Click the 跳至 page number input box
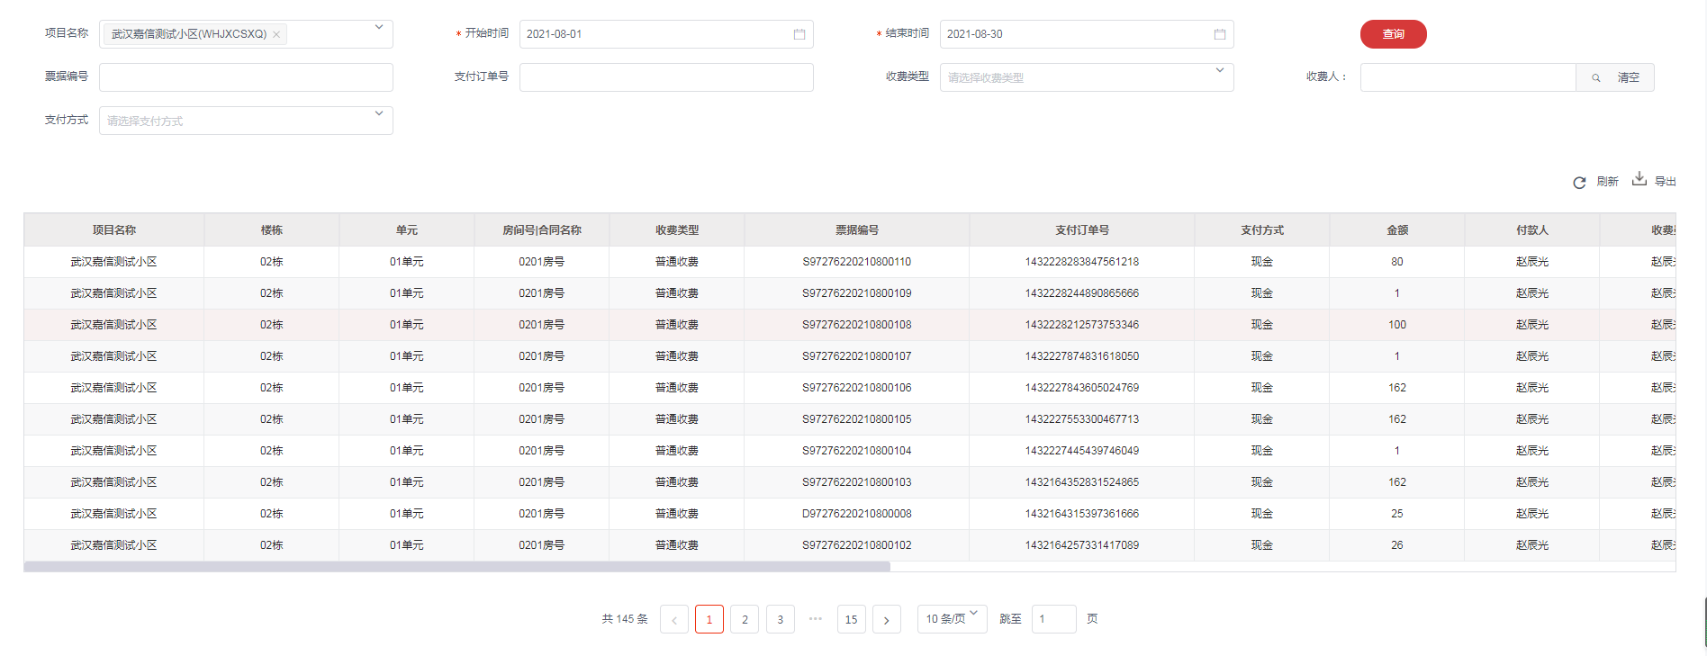The width and height of the screenshot is (1707, 656). (1053, 619)
